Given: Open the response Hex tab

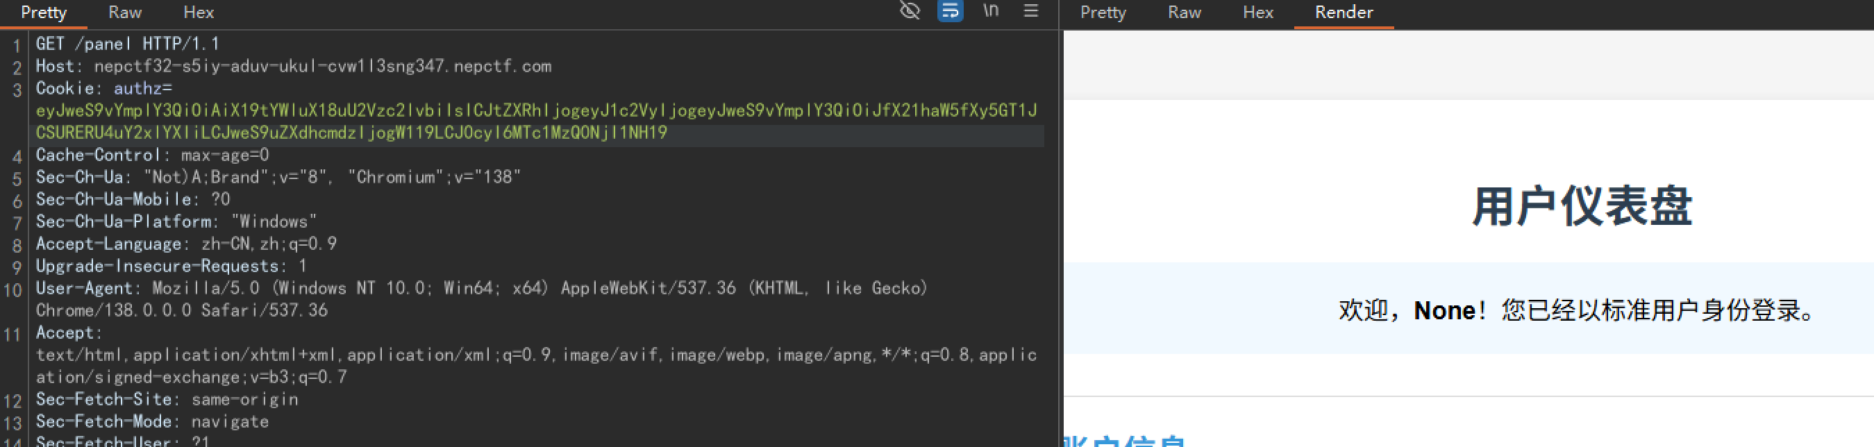Looking at the screenshot, I should pos(1258,12).
